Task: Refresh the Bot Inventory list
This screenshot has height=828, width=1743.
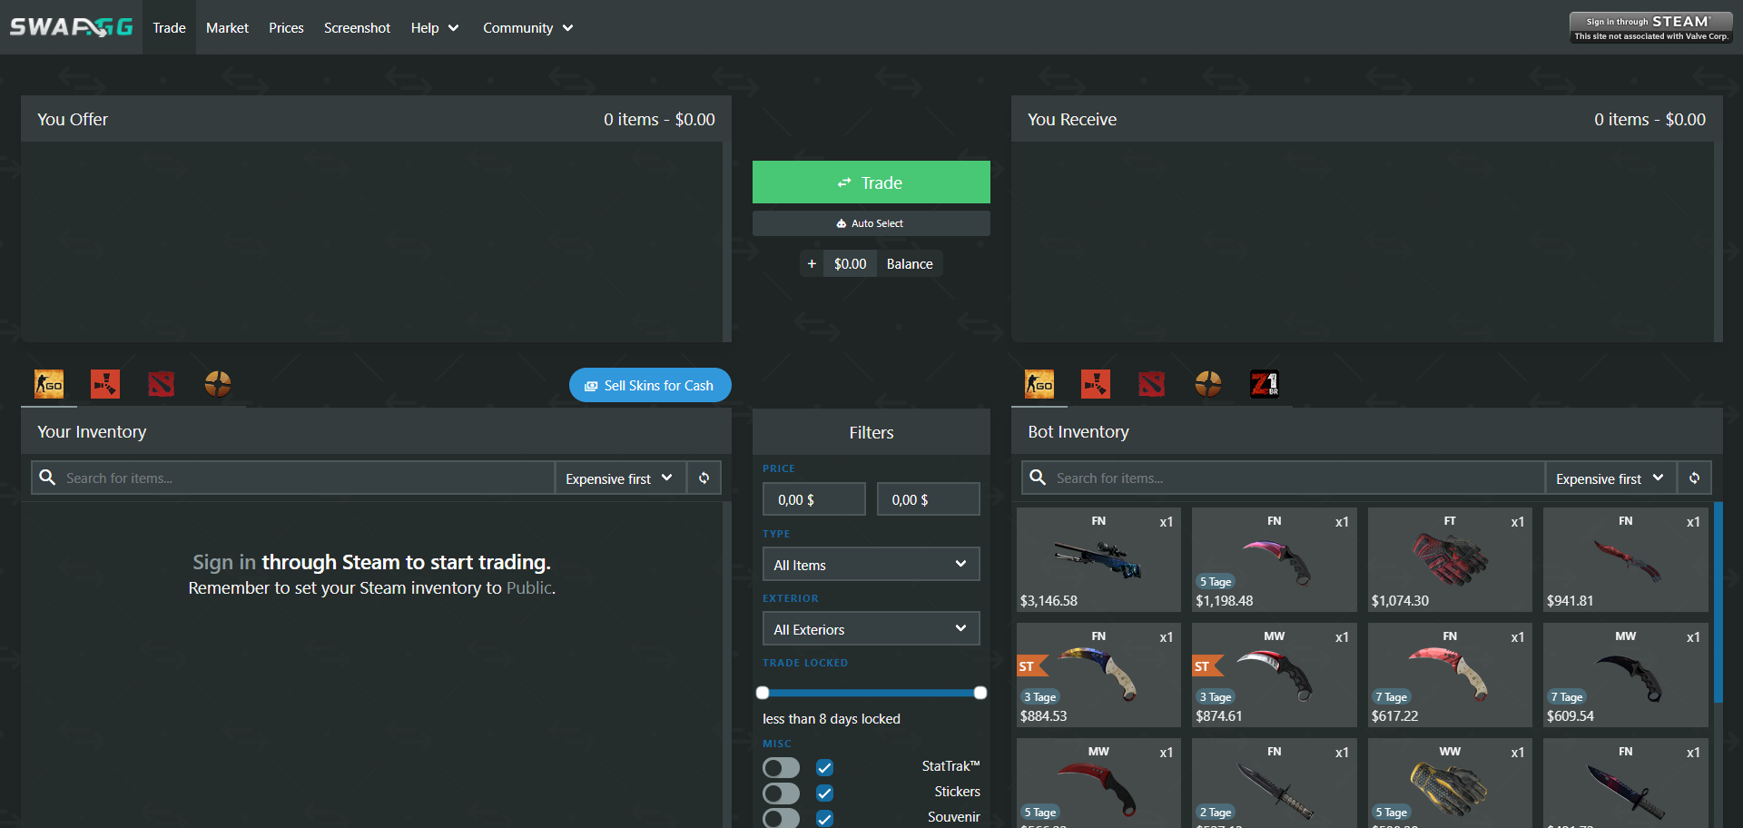Action: pos(1695,478)
